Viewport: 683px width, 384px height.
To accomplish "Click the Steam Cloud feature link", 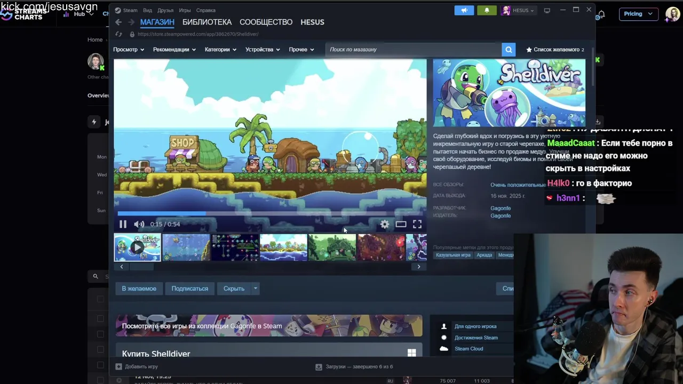I will 468,349.
